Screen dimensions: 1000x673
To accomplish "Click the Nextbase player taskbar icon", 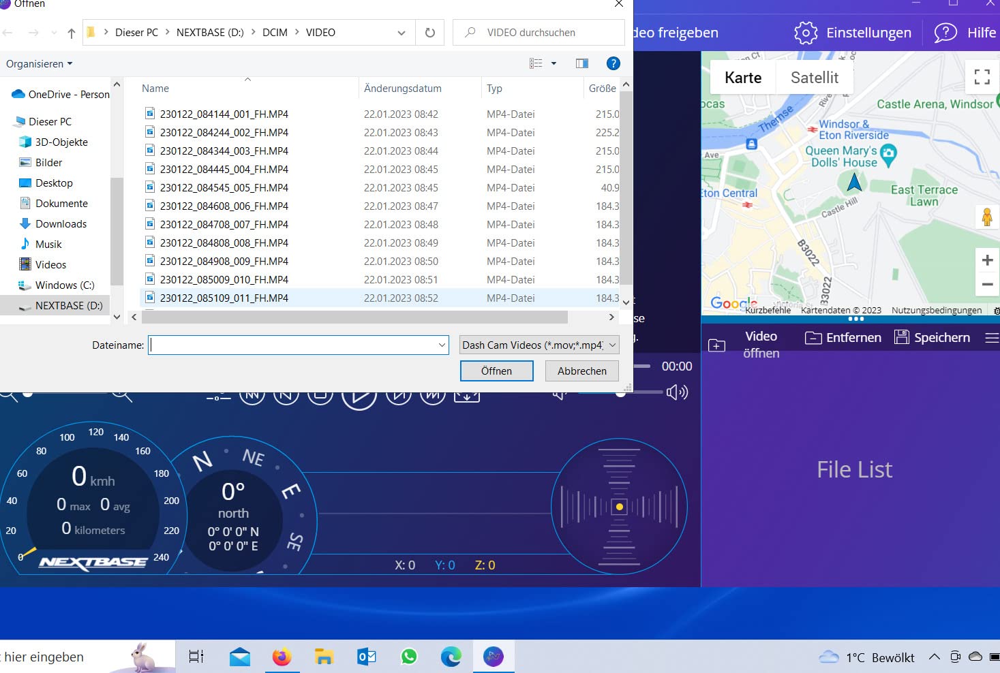I will point(494,657).
